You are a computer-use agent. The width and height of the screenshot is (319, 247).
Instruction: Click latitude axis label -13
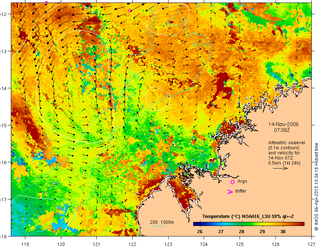pyautogui.click(x=4, y=51)
